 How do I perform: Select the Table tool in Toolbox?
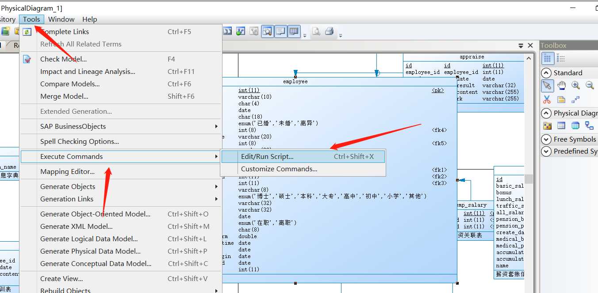tap(561, 126)
